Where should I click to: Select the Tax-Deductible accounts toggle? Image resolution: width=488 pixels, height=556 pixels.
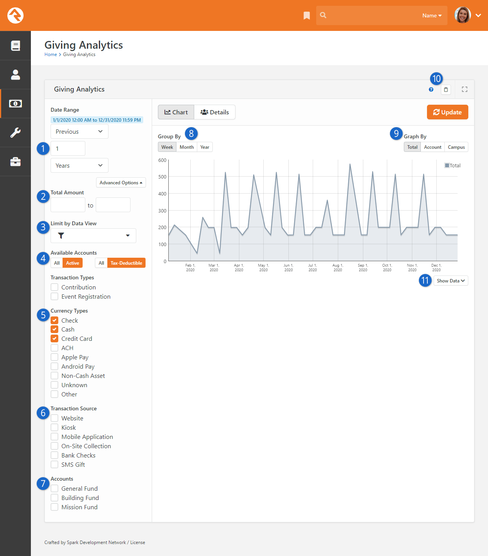click(x=126, y=263)
